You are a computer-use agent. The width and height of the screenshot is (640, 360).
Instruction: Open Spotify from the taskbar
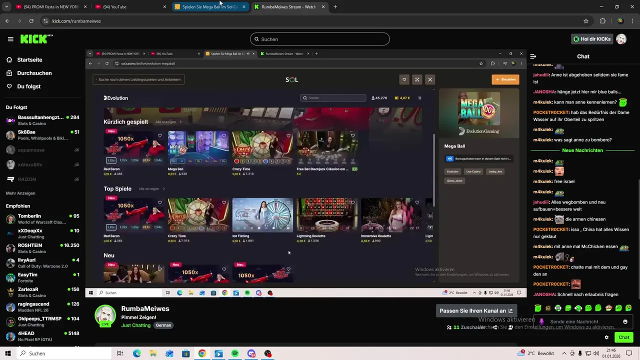pos(235,353)
